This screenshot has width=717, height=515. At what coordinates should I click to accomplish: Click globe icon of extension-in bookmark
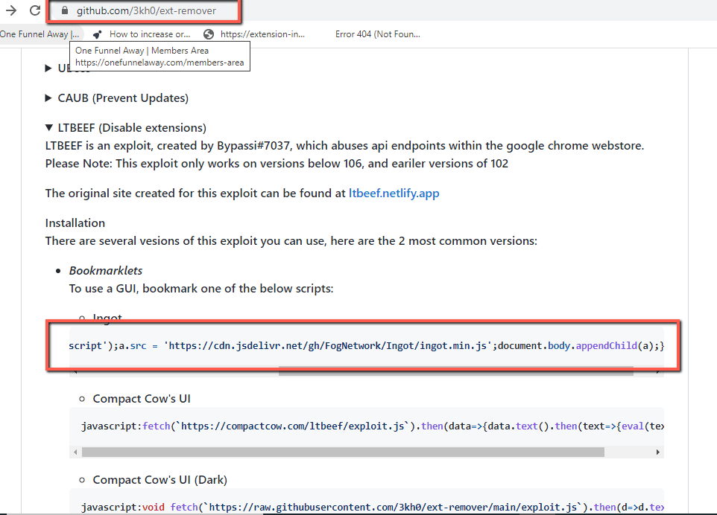pos(209,34)
